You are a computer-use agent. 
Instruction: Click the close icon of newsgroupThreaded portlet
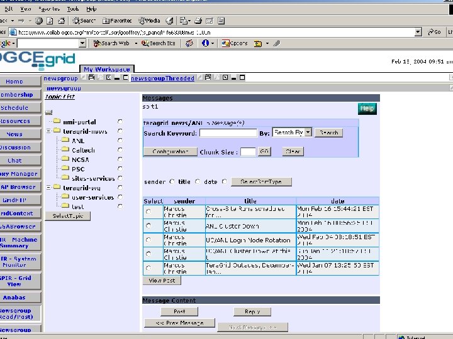click(225, 77)
